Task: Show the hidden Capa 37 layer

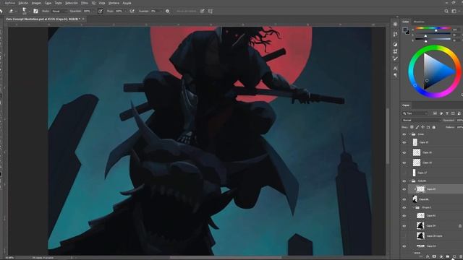Action: click(x=404, y=173)
